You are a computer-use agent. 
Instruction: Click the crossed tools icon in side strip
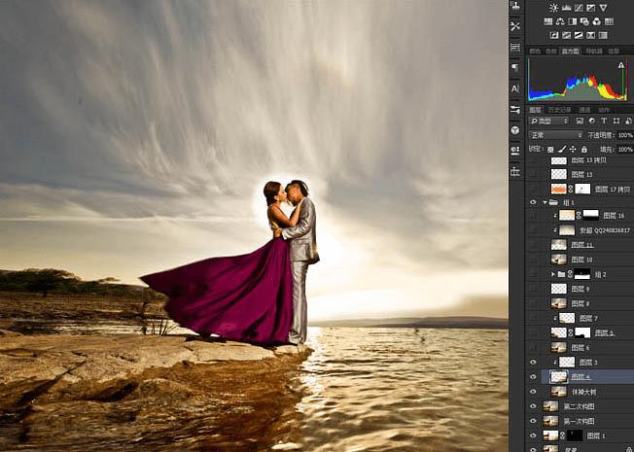[x=514, y=26]
